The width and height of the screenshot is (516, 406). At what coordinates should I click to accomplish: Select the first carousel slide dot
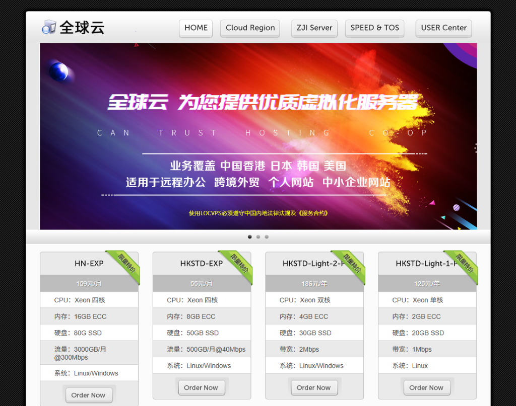coord(250,236)
